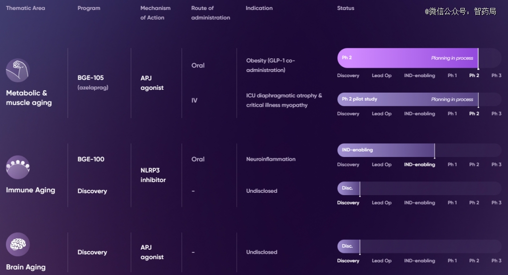Viewport: 508px width, 275px height.
Task: Click the Thematic Area column header
Action: [x=25, y=8]
